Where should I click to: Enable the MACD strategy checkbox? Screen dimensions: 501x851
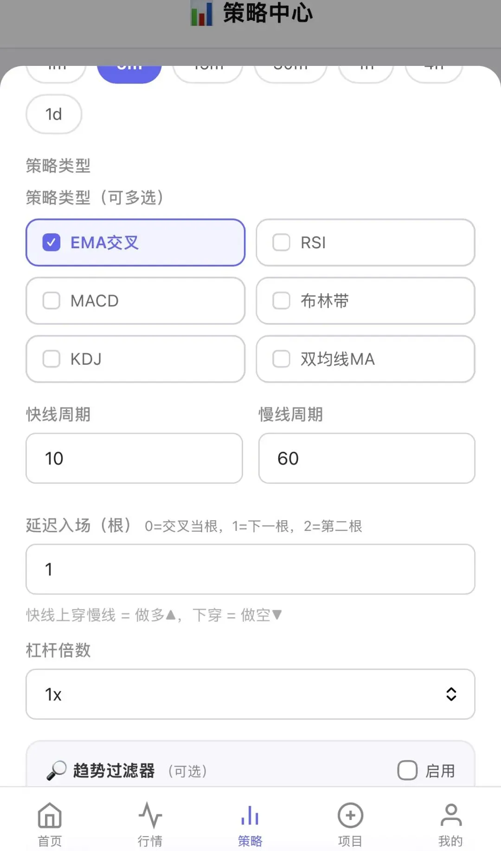coord(51,301)
